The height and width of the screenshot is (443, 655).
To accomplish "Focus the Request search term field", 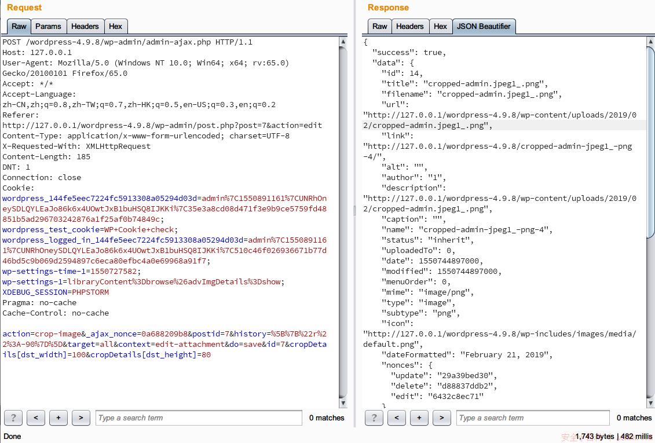I will point(199,418).
